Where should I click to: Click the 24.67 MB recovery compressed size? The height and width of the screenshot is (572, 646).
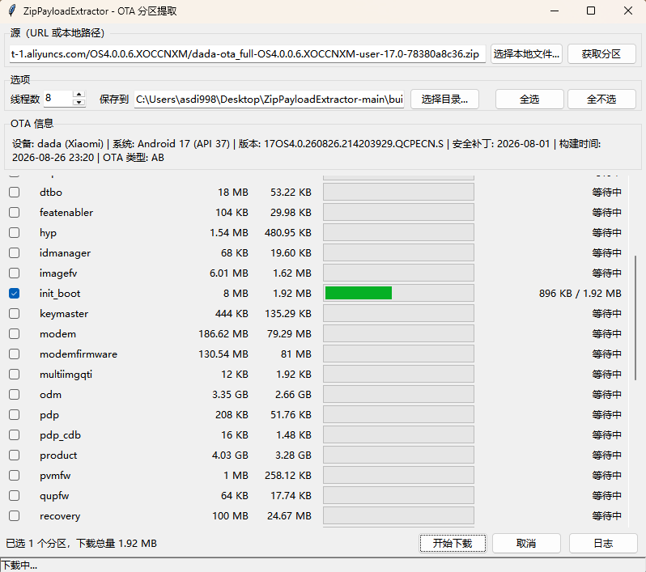[289, 515]
